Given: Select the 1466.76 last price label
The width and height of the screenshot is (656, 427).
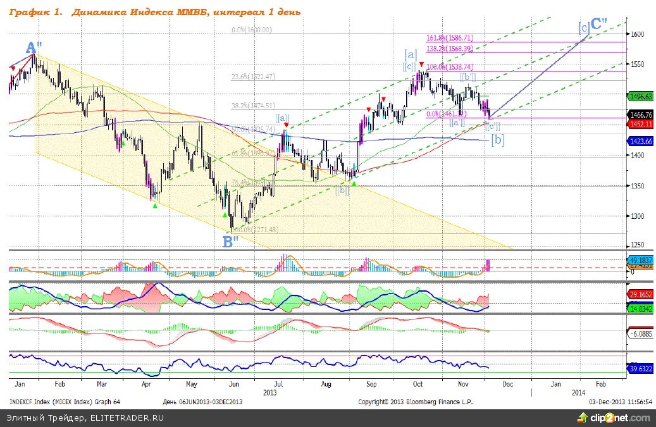Looking at the screenshot, I should point(640,115).
